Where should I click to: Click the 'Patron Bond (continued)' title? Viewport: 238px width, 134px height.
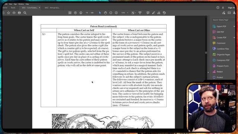(x=103, y=26)
